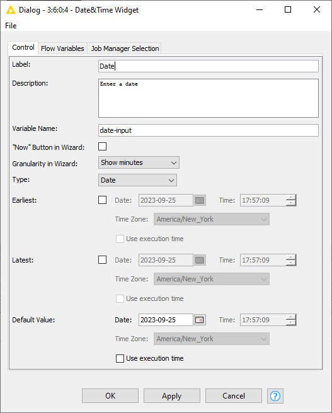Open the Type dropdown showing Date

click(x=137, y=180)
